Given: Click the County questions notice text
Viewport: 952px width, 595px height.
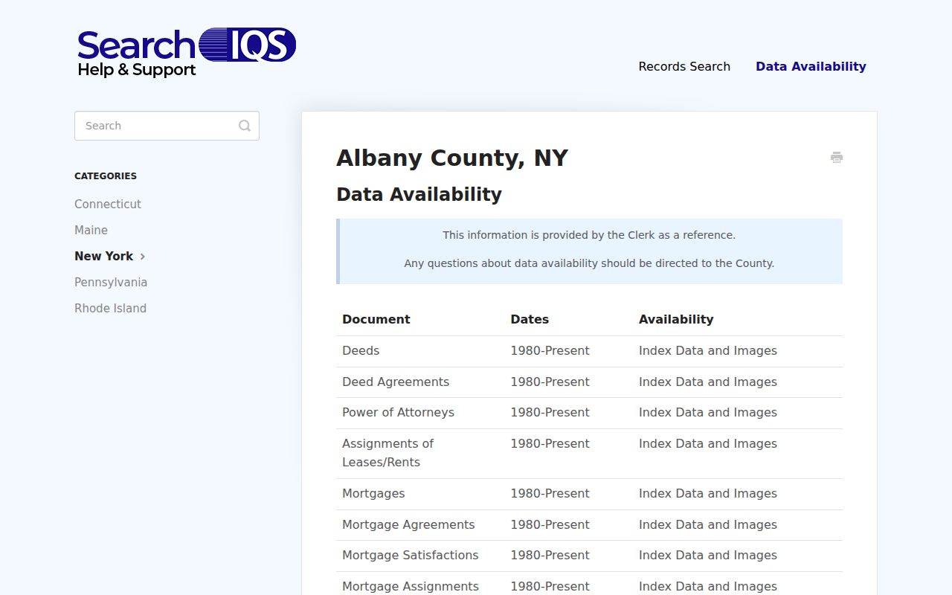Looking at the screenshot, I should 589,263.
